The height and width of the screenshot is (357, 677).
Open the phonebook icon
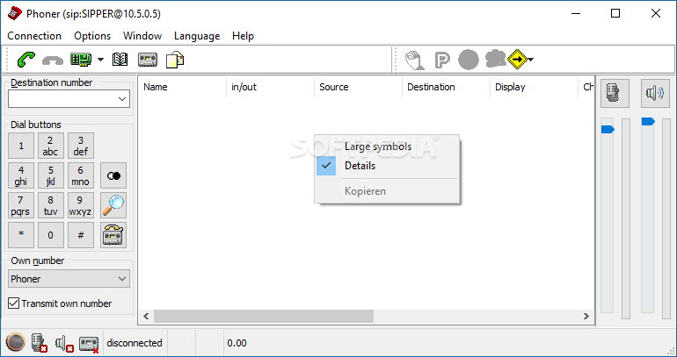click(x=120, y=60)
